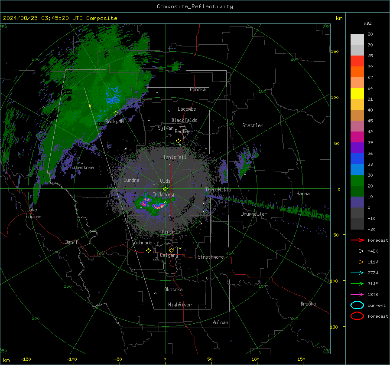Click the Airdrie city label
The width and height of the screenshot is (390, 365).
pos(171,232)
